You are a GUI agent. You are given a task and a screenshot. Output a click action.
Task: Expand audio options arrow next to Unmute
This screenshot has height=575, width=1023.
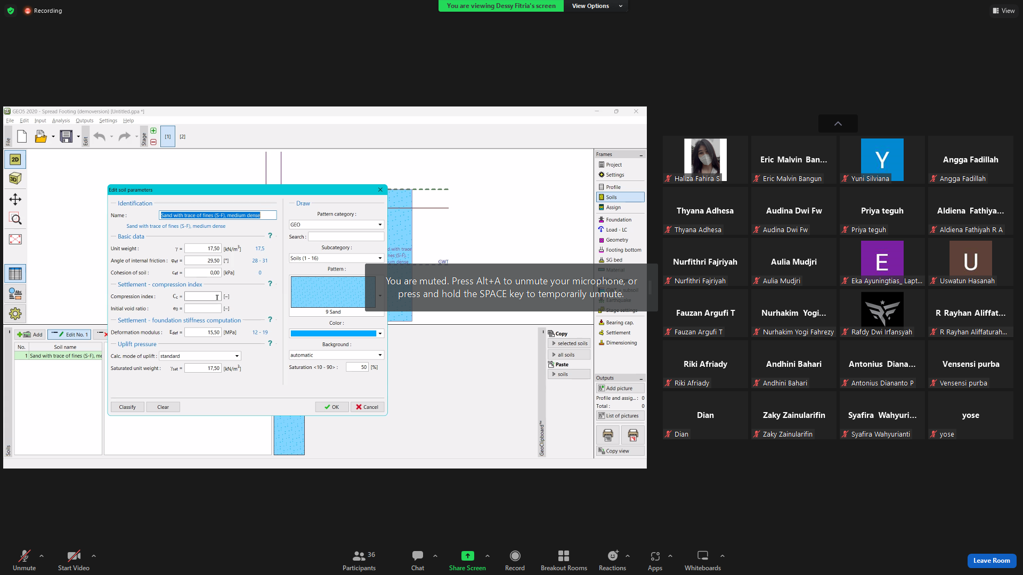pos(42,556)
